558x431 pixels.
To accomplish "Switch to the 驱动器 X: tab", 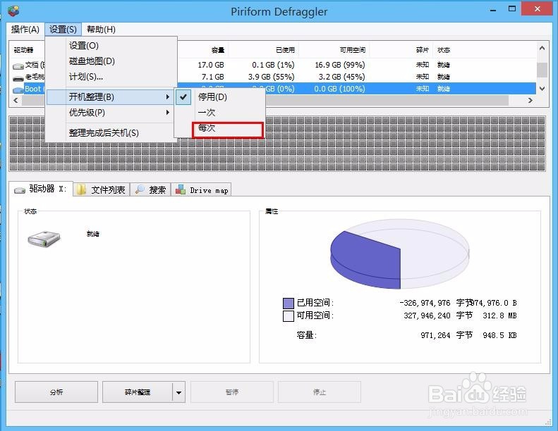I will pyautogui.click(x=41, y=189).
